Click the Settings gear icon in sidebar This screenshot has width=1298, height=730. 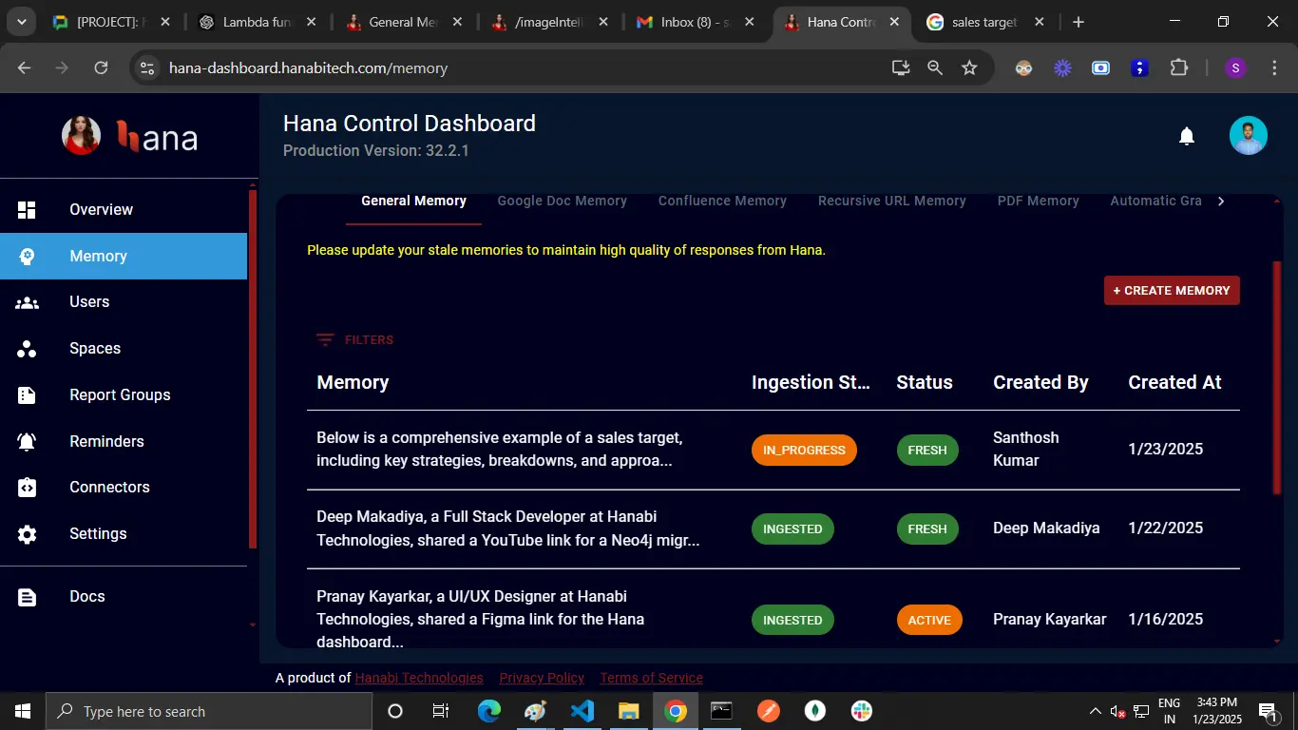tap(27, 534)
